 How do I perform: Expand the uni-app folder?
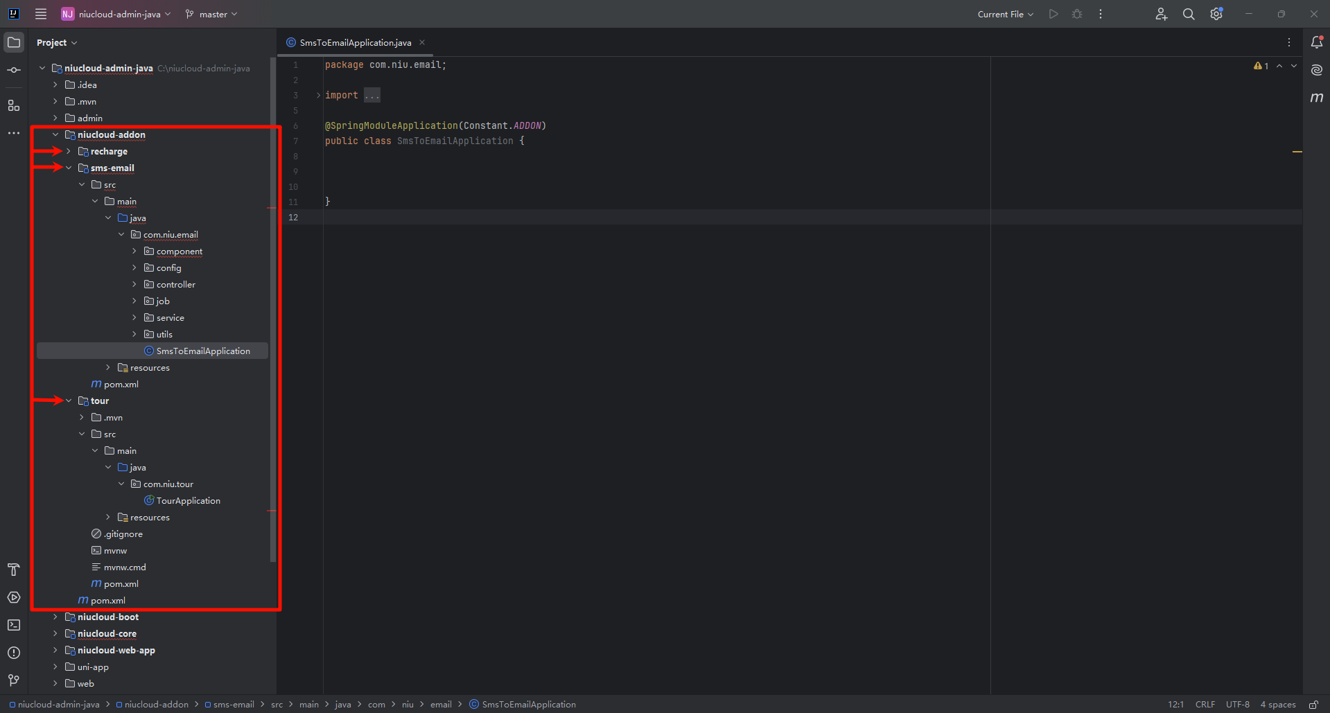tap(55, 667)
